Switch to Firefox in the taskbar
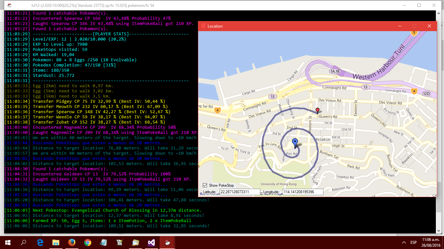The width and height of the screenshot is (444, 249). point(72,242)
